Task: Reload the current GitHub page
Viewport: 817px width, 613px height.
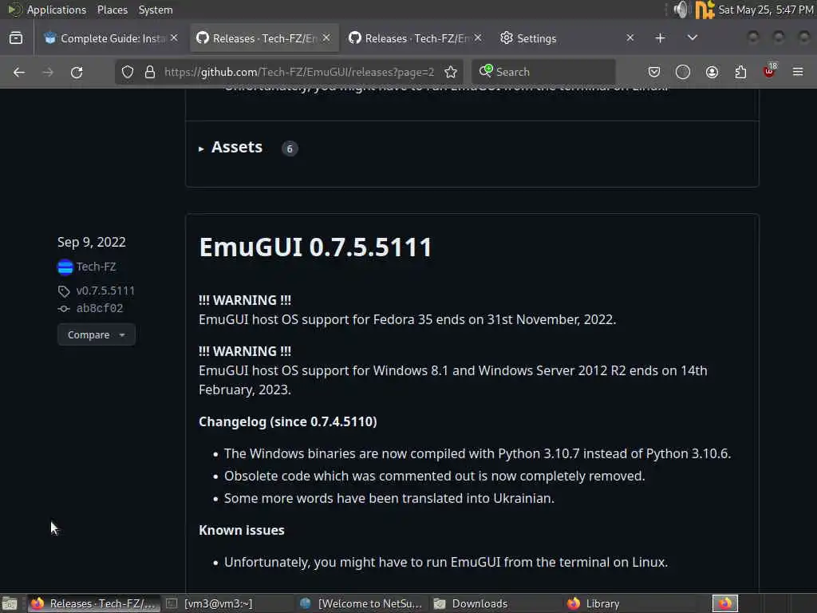Action: coord(77,72)
